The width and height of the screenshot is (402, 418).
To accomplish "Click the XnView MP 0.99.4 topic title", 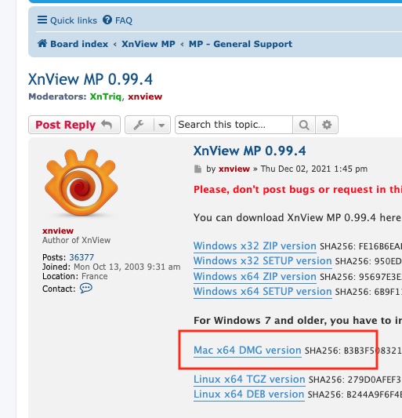I will 91,79.
